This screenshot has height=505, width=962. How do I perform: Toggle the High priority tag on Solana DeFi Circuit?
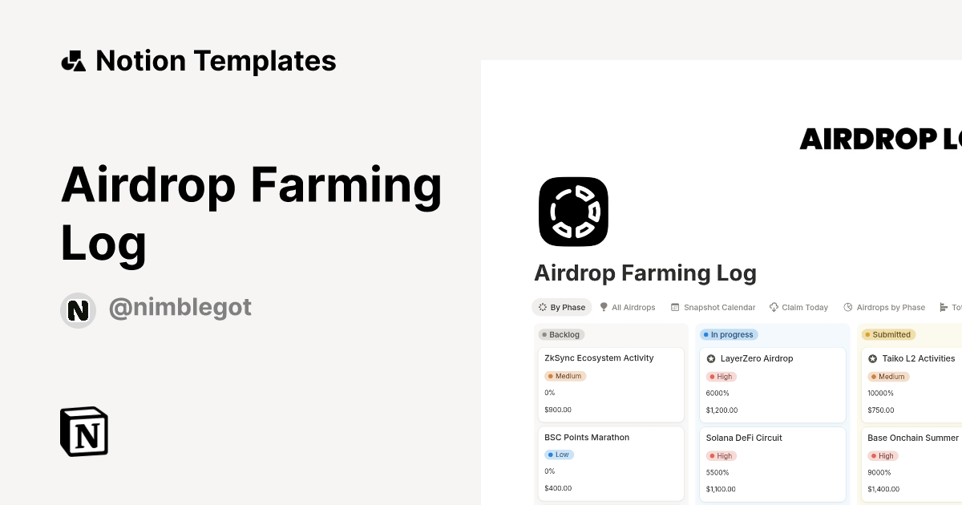pos(721,455)
